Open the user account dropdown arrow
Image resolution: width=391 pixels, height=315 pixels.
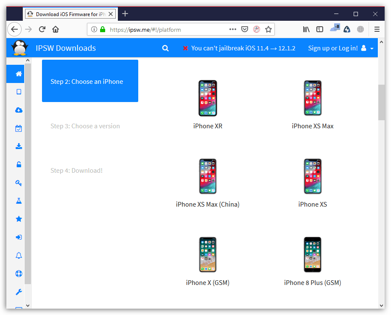[x=372, y=49]
